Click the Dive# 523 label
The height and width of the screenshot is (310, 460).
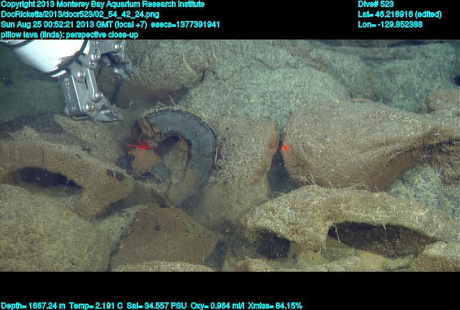(x=376, y=4)
